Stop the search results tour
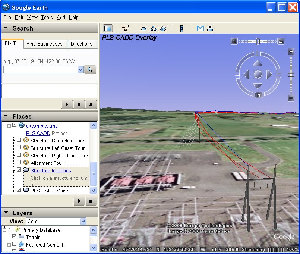The height and width of the screenshot is (254, 300). point(79,104)
